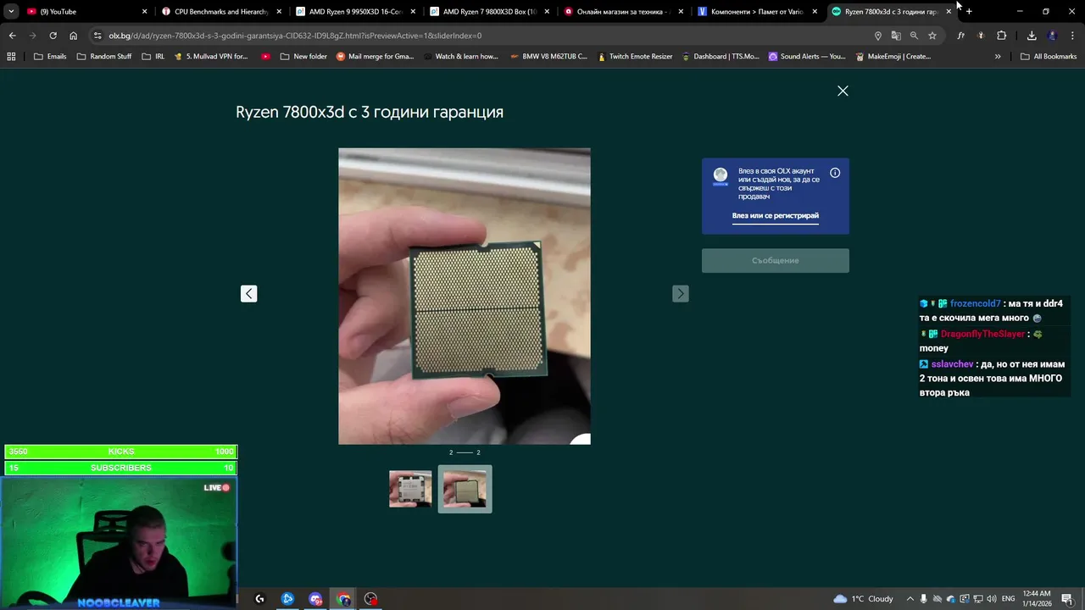Viewport: 1085px width, 610px height.
Task: Bookmark this page with the star icon
Action: [x=932, y=36]
